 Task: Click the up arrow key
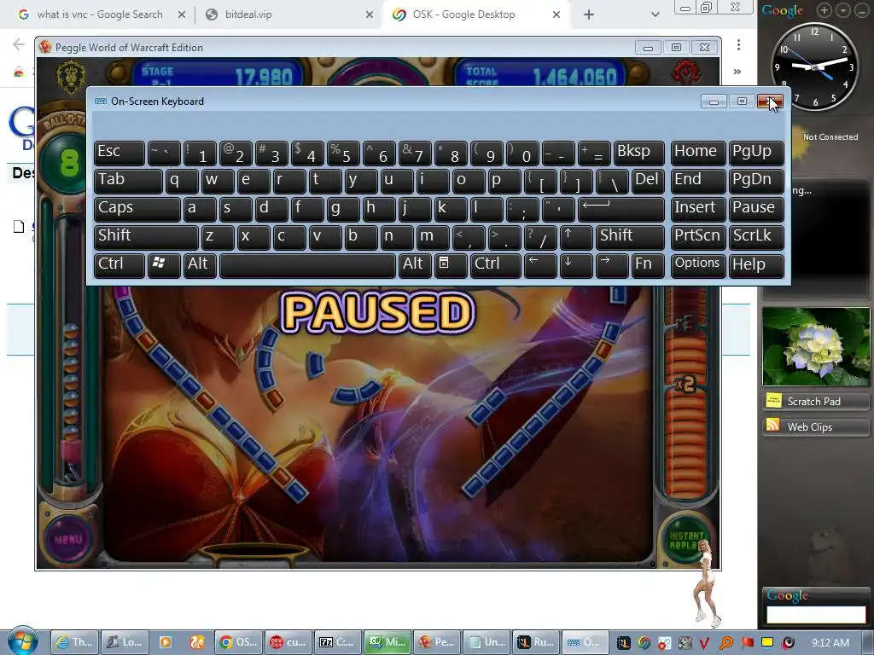[x=576, y=237]
